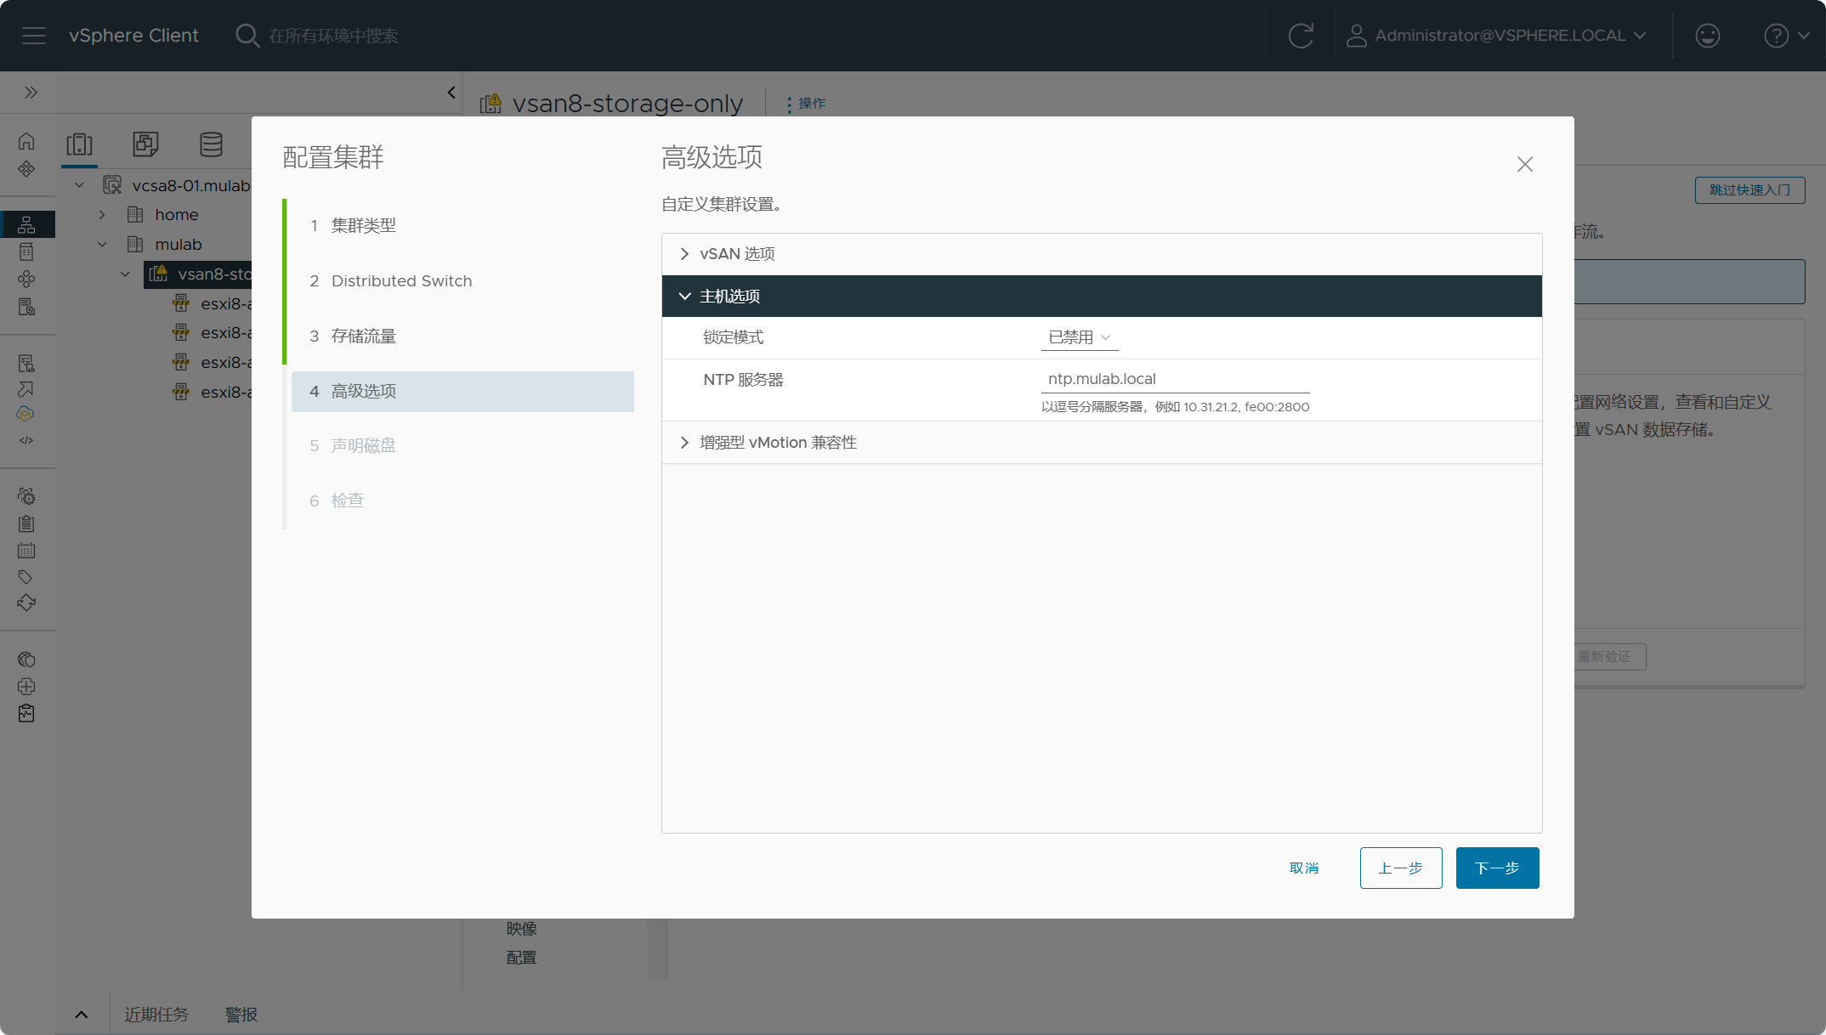The image size is (1826, 1035).
Task: Open Content Libraries sidebar icon
Action: (26, 252)
